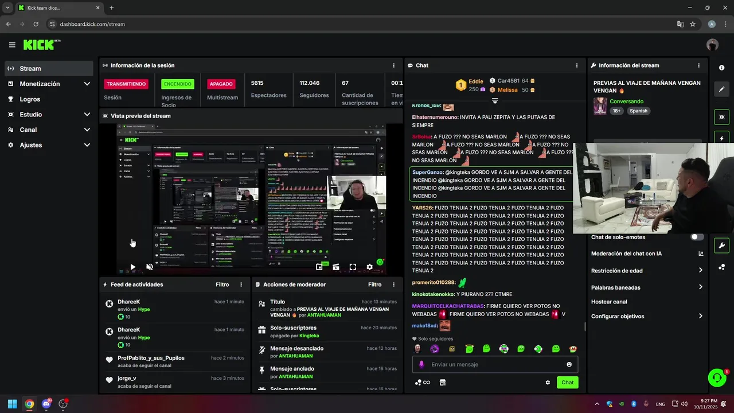The image size is (734, 413).
Task: Enable picture-in-picture on stream preview
Action: pos(319,267)
